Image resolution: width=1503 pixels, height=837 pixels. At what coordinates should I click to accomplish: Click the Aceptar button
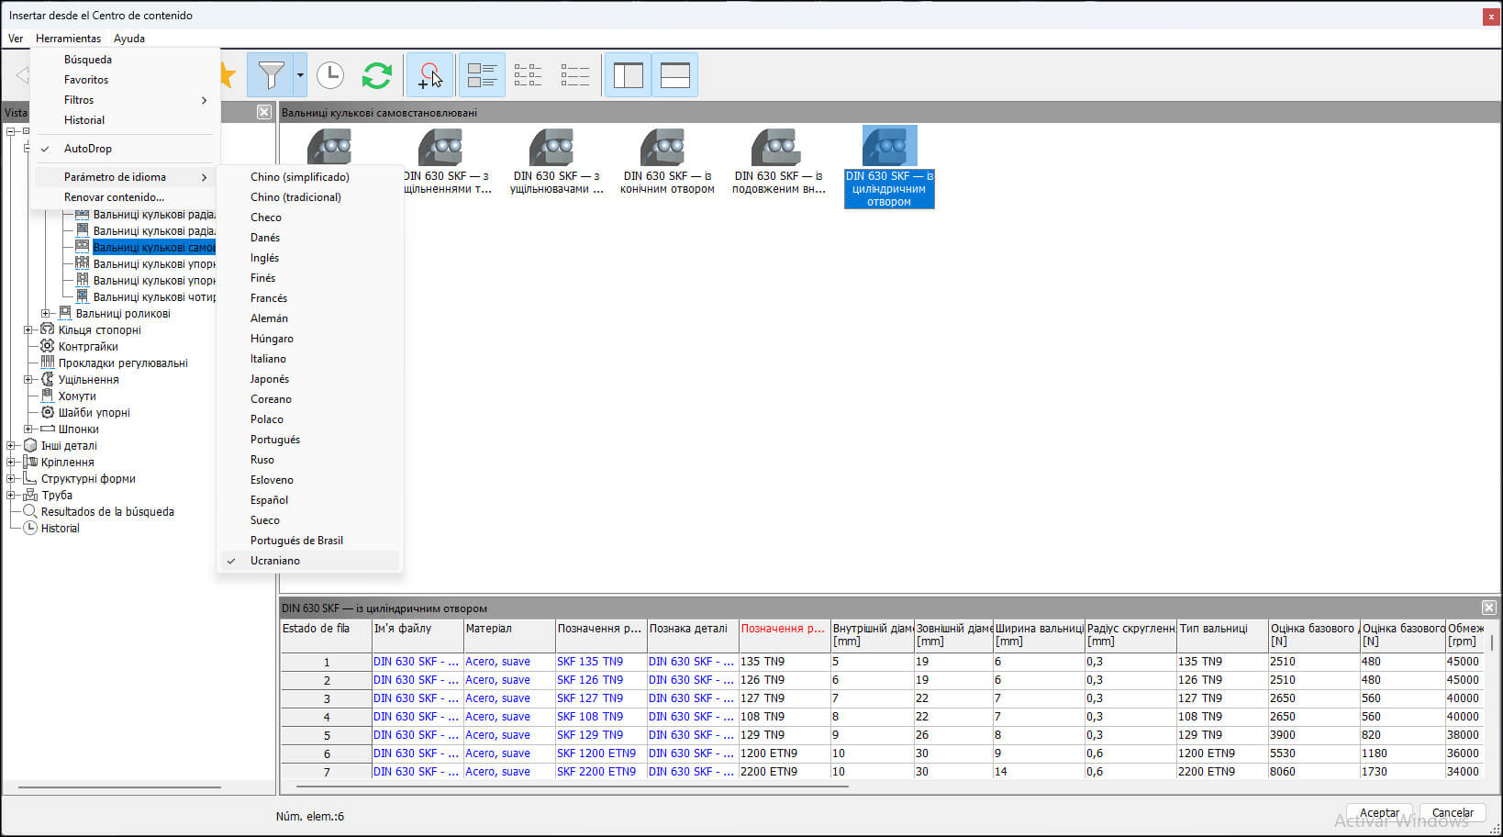pyautogui.click(x=1379, y=813)
